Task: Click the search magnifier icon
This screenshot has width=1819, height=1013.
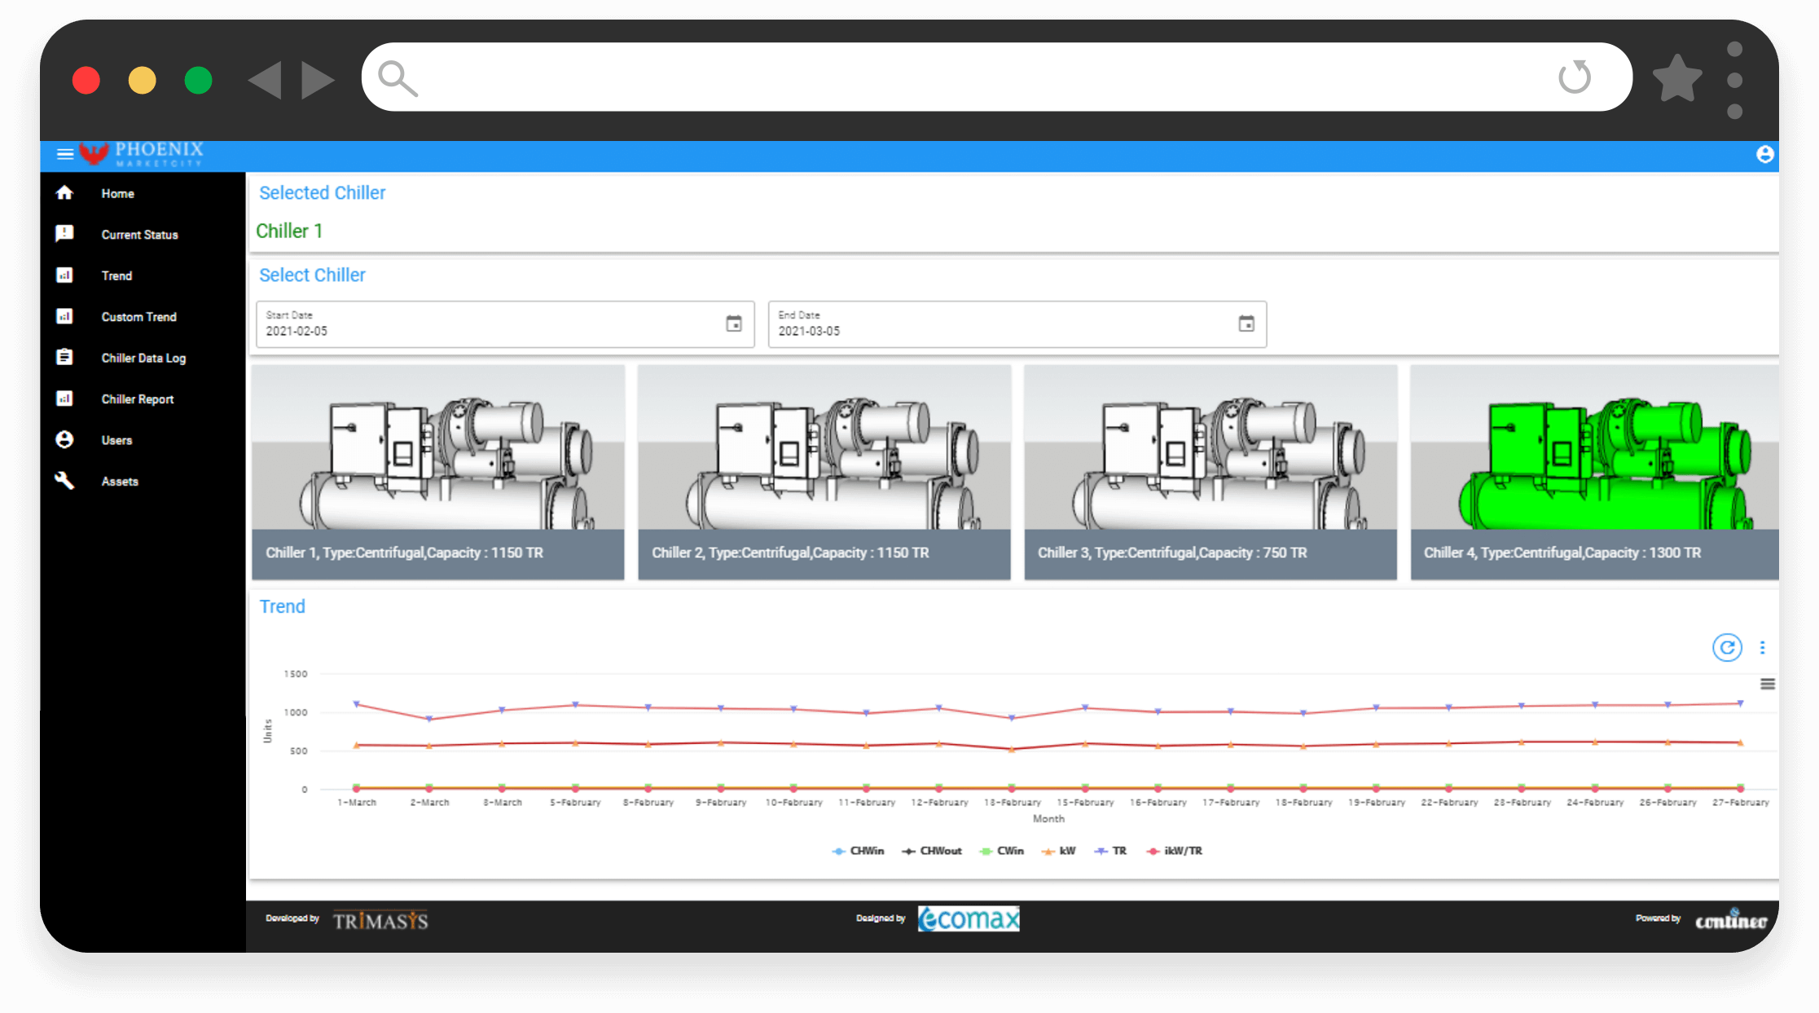Action: pyautogui.click(x=398, y=79)
